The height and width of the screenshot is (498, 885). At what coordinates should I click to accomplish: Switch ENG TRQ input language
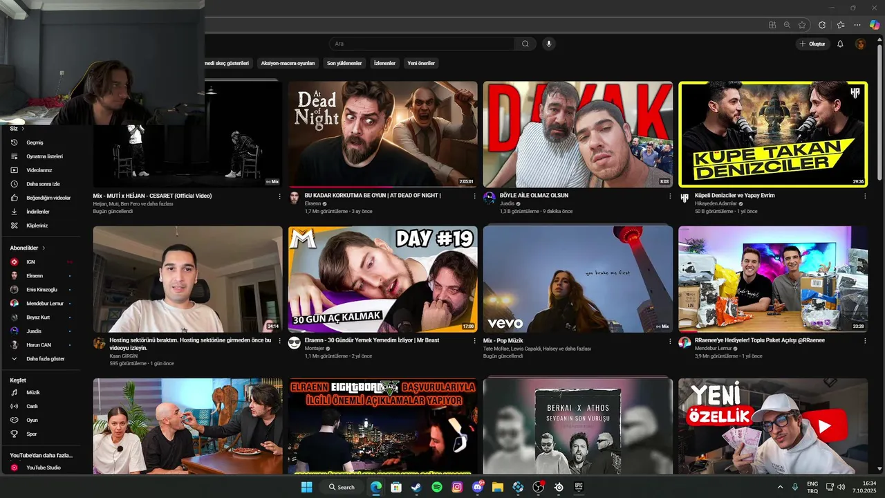click(x=812, y=487)
